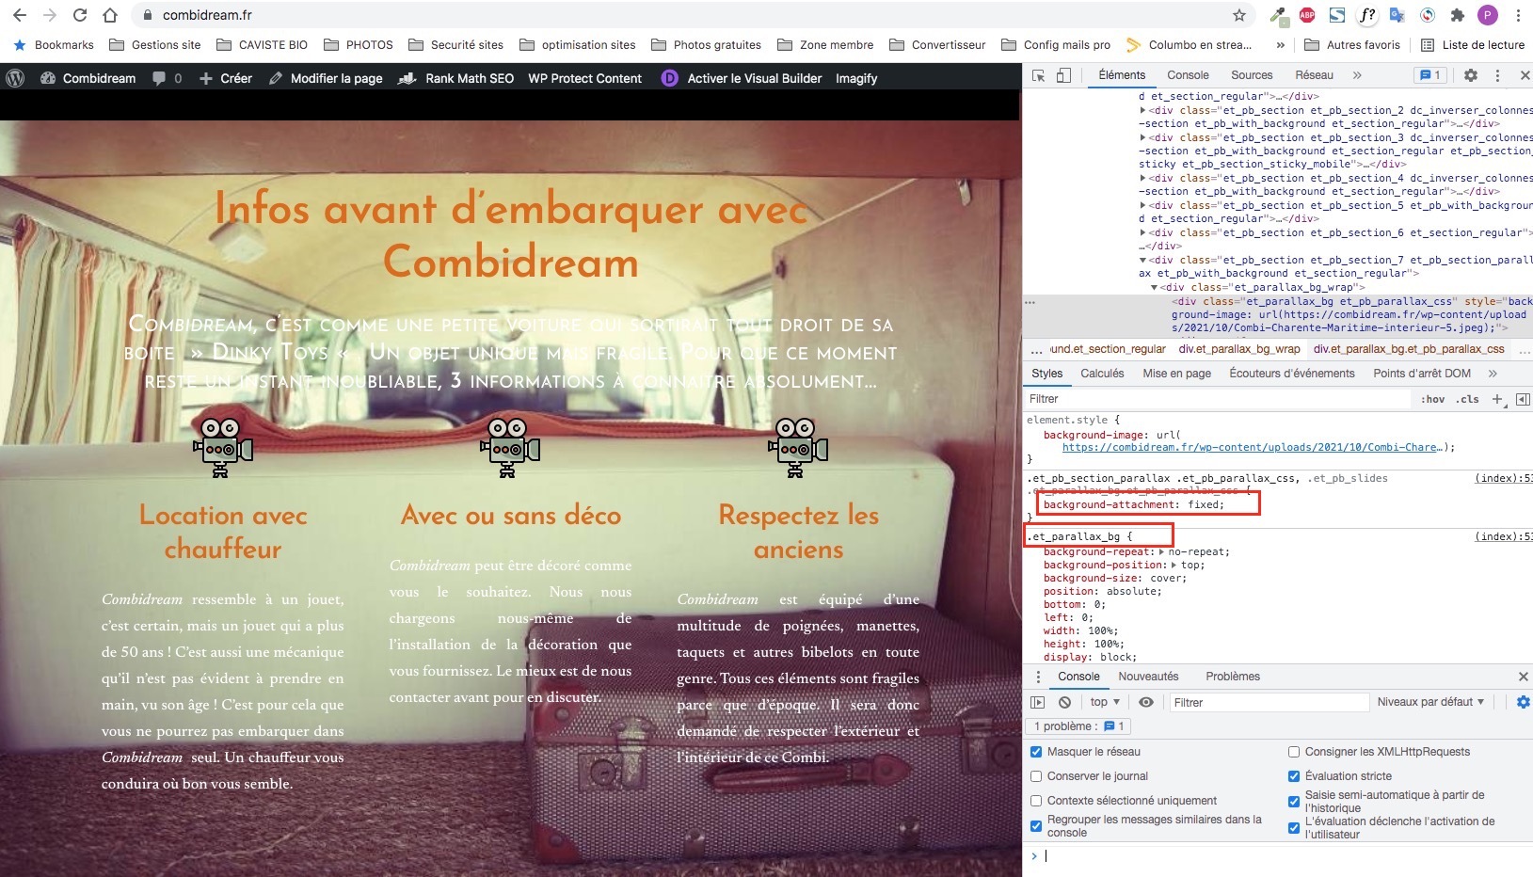This screenshot has height=877, width=1533.
Task: Toggle L'évaluation déclenche l'activation de l'utilisateur
Action: point(1294,828)
